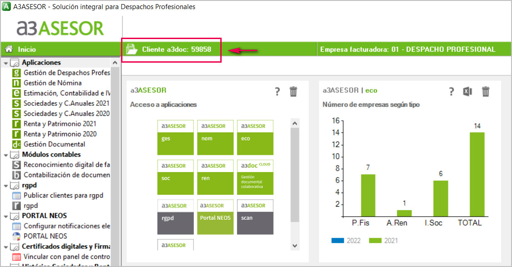512x267 pixels.
Task: Click the Gestión de Nómina 'n' icon
Action: 16,83
